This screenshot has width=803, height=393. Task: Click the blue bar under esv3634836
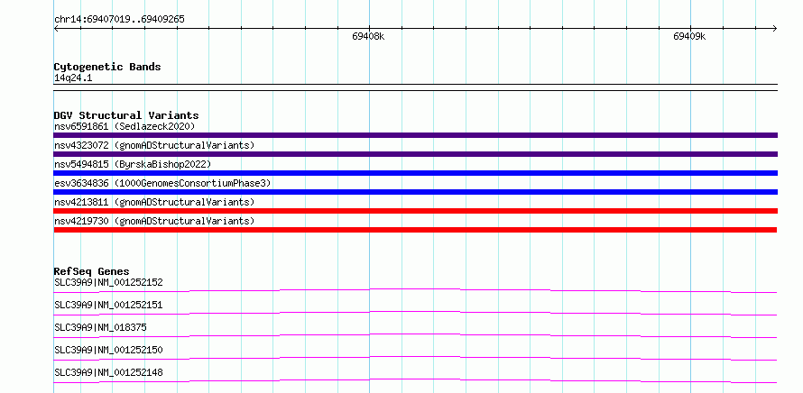[x=415, y=192]
